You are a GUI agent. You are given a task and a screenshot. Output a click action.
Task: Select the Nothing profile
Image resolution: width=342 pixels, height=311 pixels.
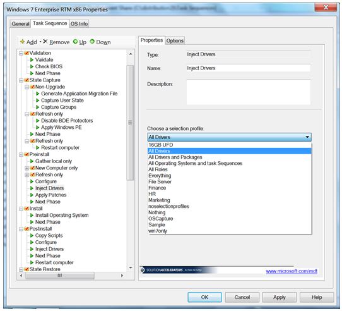click(x=230, y=212)
